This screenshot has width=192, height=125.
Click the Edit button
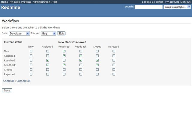coord(61,34)
